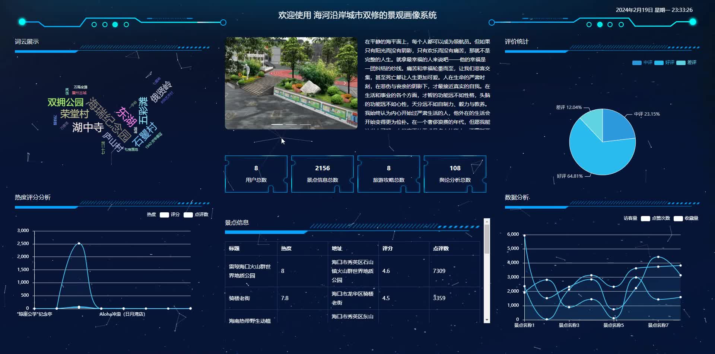Open the 用户总数 stat card
Image resolution: width=715 pixels, height=354 pixels.
point(256,174)
